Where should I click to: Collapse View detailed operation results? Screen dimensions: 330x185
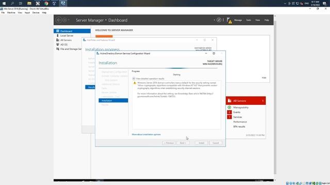pos(134,79)
